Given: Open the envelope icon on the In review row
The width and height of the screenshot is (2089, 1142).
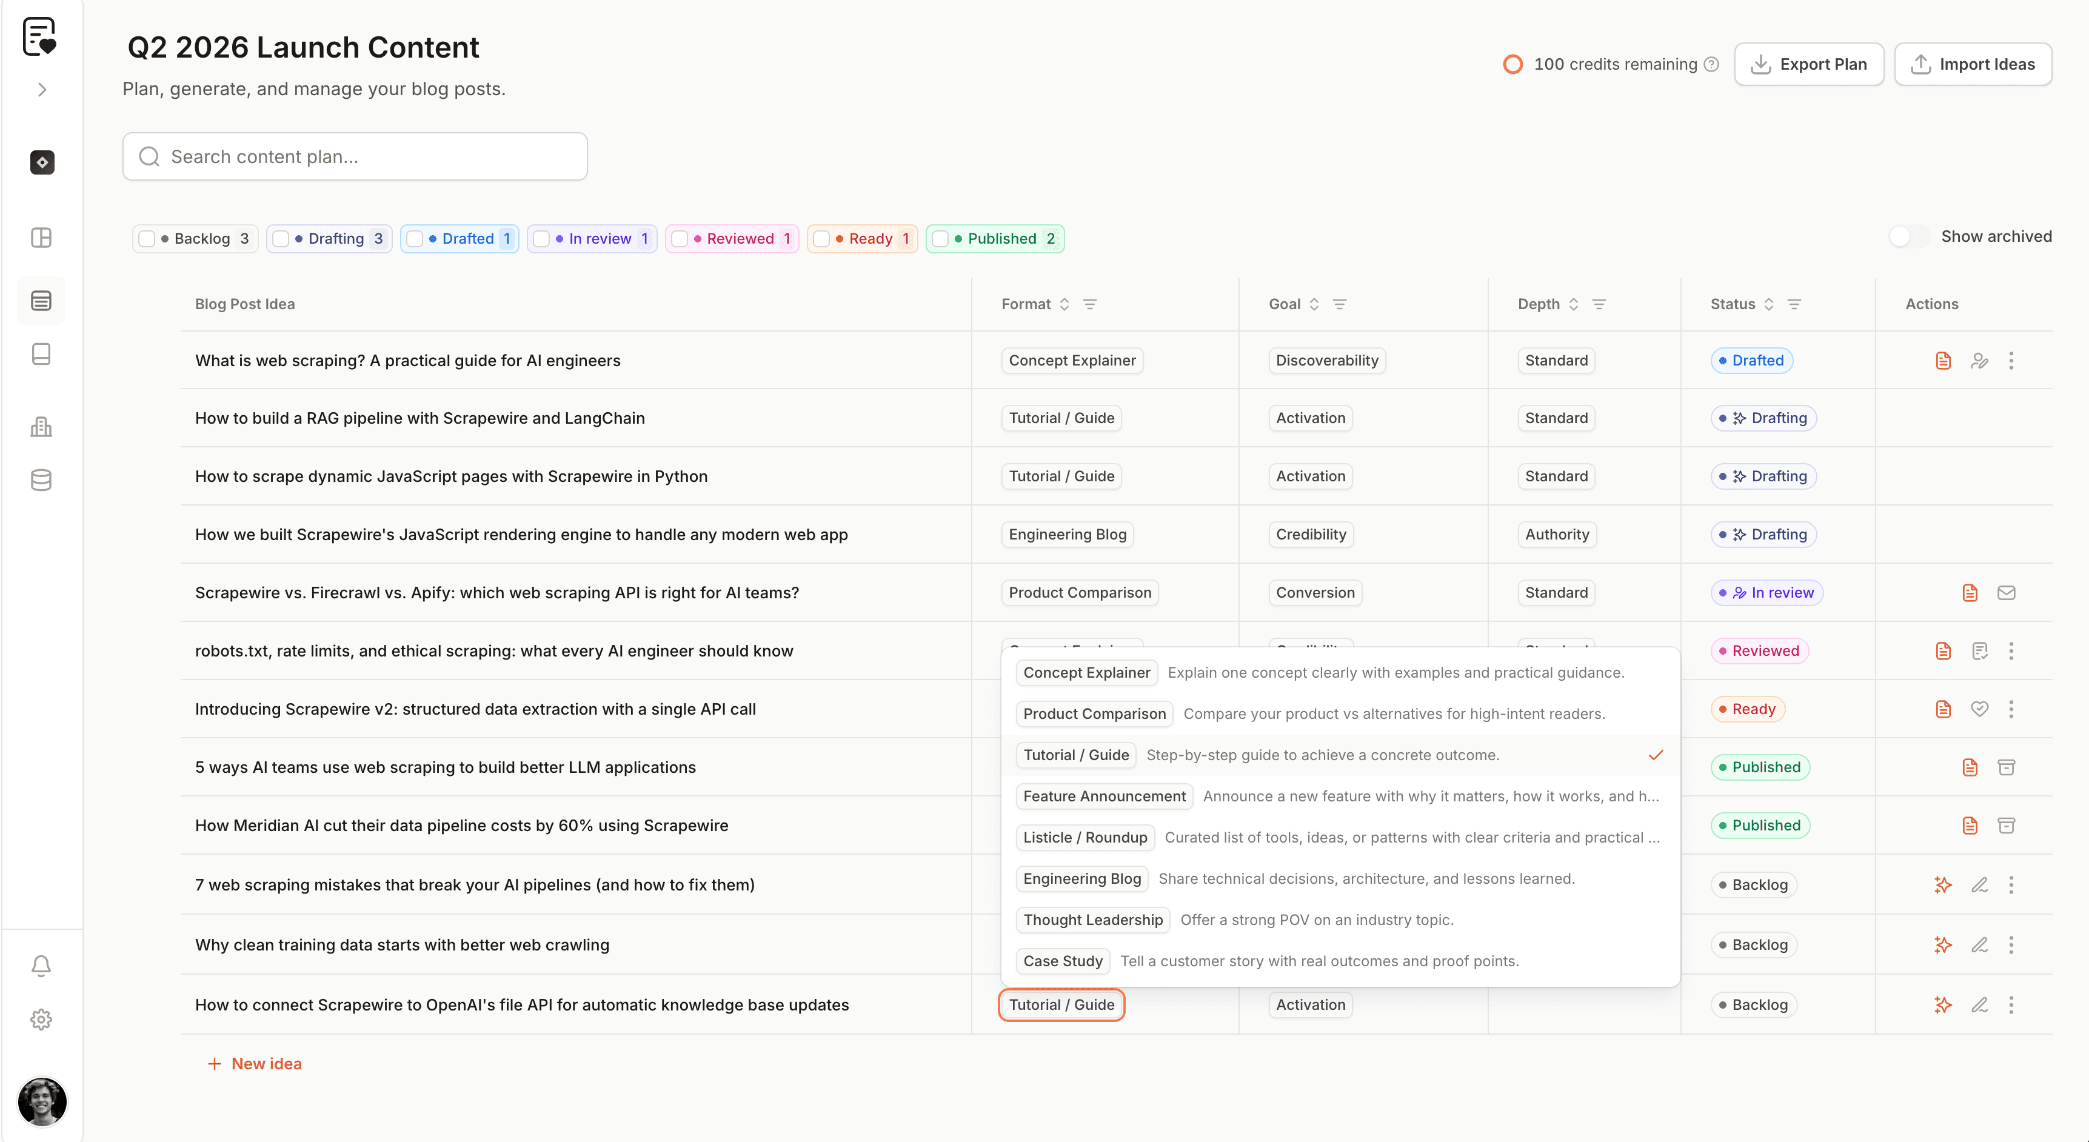Looking at the screenshot, I should tap(2007, 592).
